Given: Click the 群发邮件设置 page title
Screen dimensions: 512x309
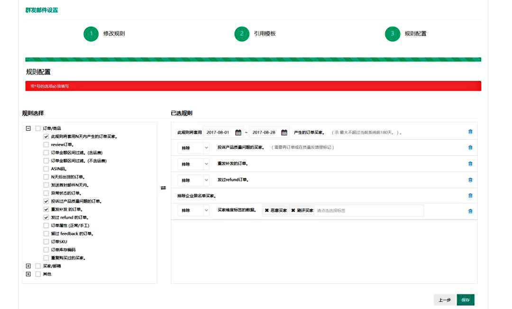Looking at the screenshot, I should 42,10.
